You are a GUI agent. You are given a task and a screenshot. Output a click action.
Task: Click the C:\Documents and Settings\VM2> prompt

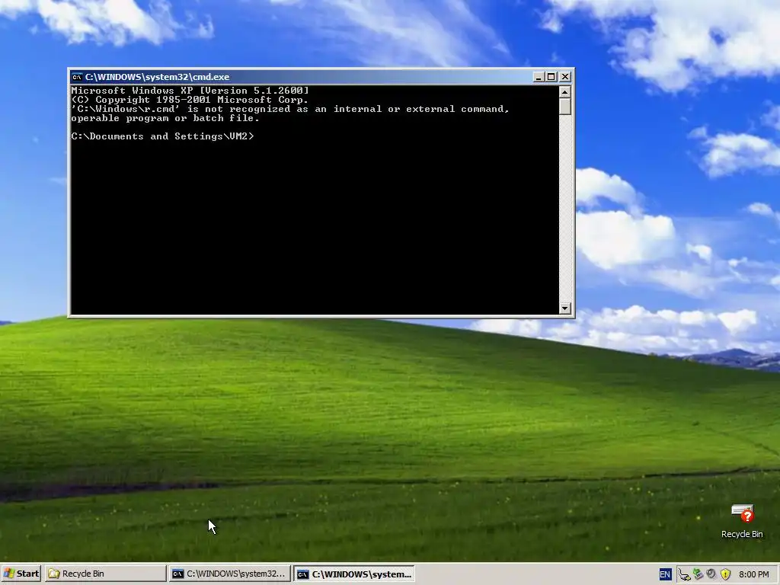162,136
